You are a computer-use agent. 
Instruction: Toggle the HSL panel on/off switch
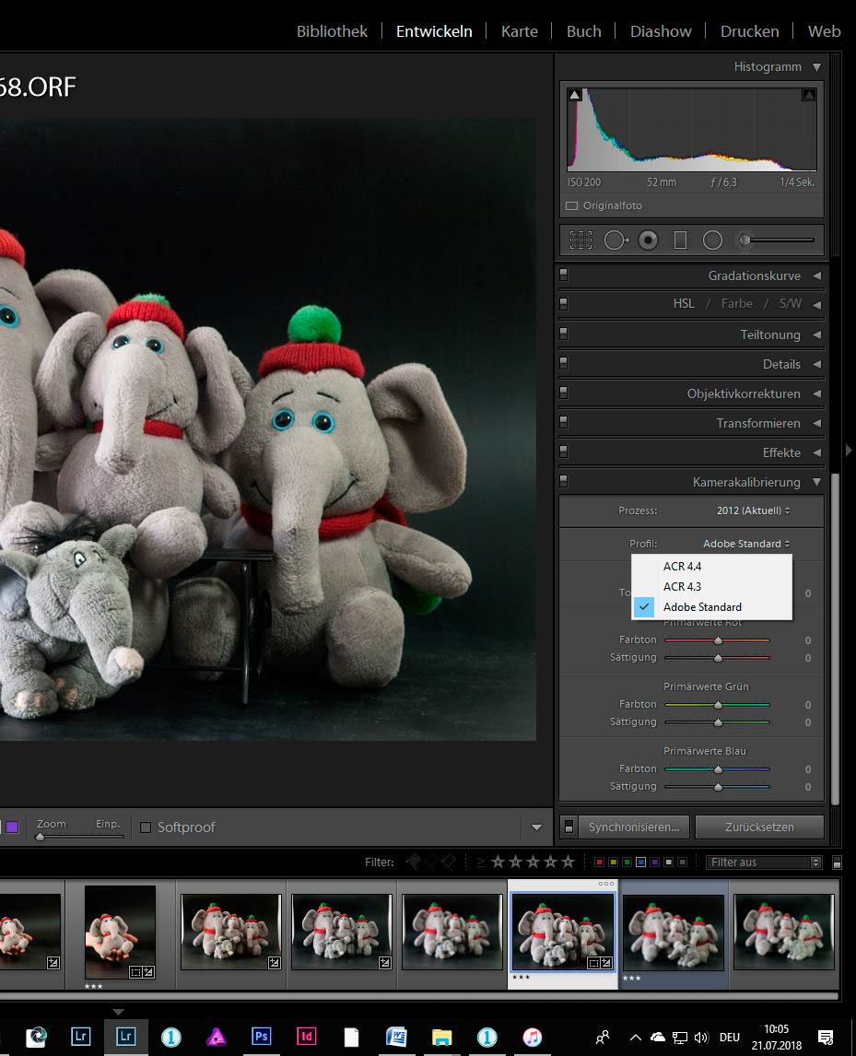[x=564, y=304]
